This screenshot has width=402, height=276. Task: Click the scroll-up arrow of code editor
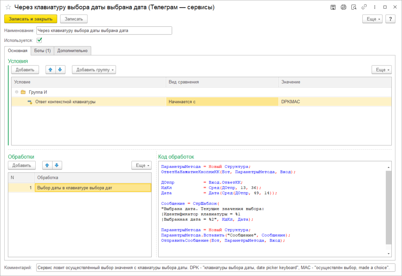tap(389, 167)
